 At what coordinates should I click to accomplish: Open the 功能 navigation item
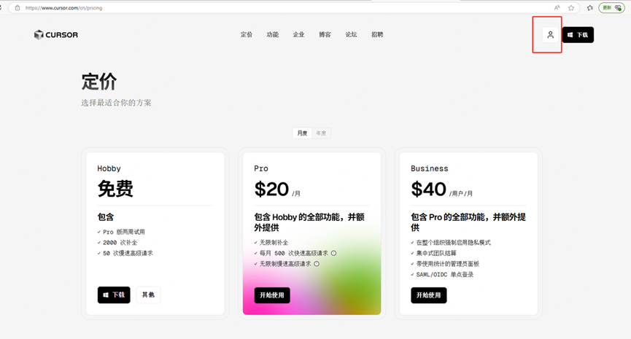pyautogui.click(x=272, y=34)
